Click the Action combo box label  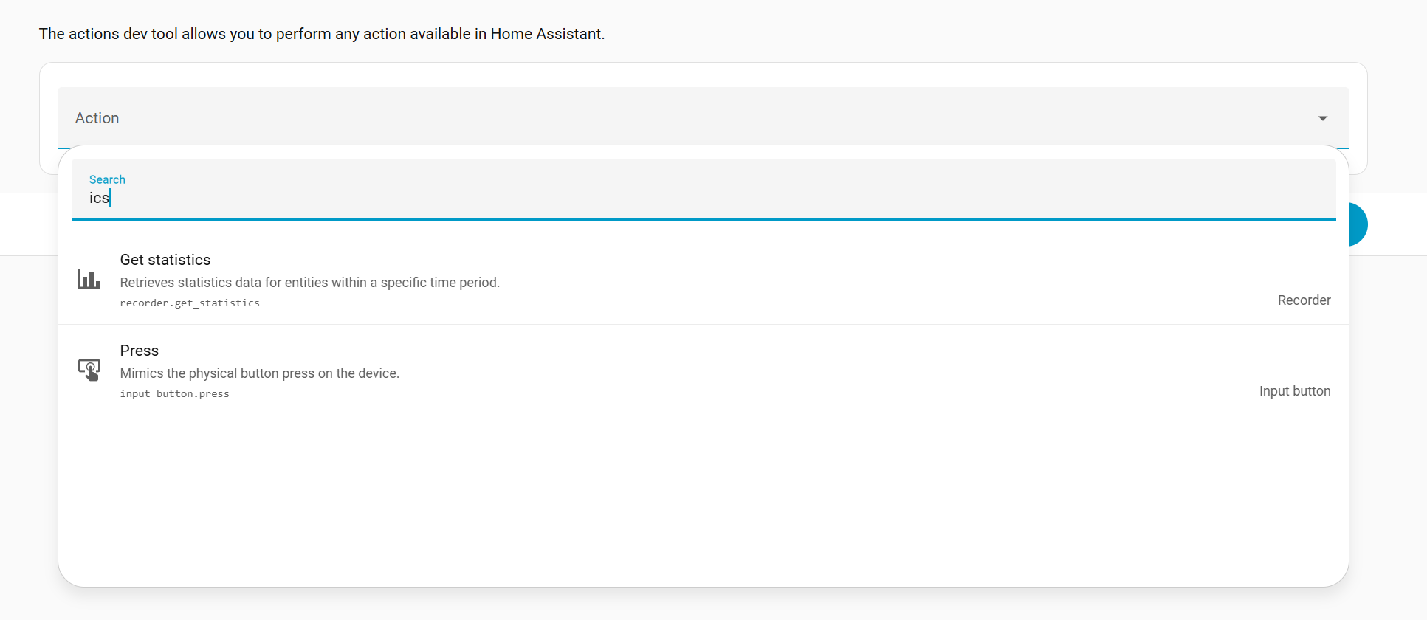[x=97, y=118]
